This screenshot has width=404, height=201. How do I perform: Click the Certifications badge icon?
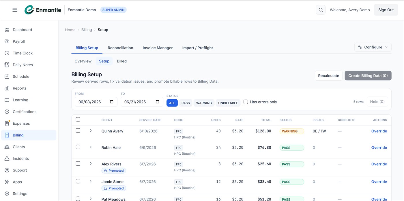coord(7,112)
